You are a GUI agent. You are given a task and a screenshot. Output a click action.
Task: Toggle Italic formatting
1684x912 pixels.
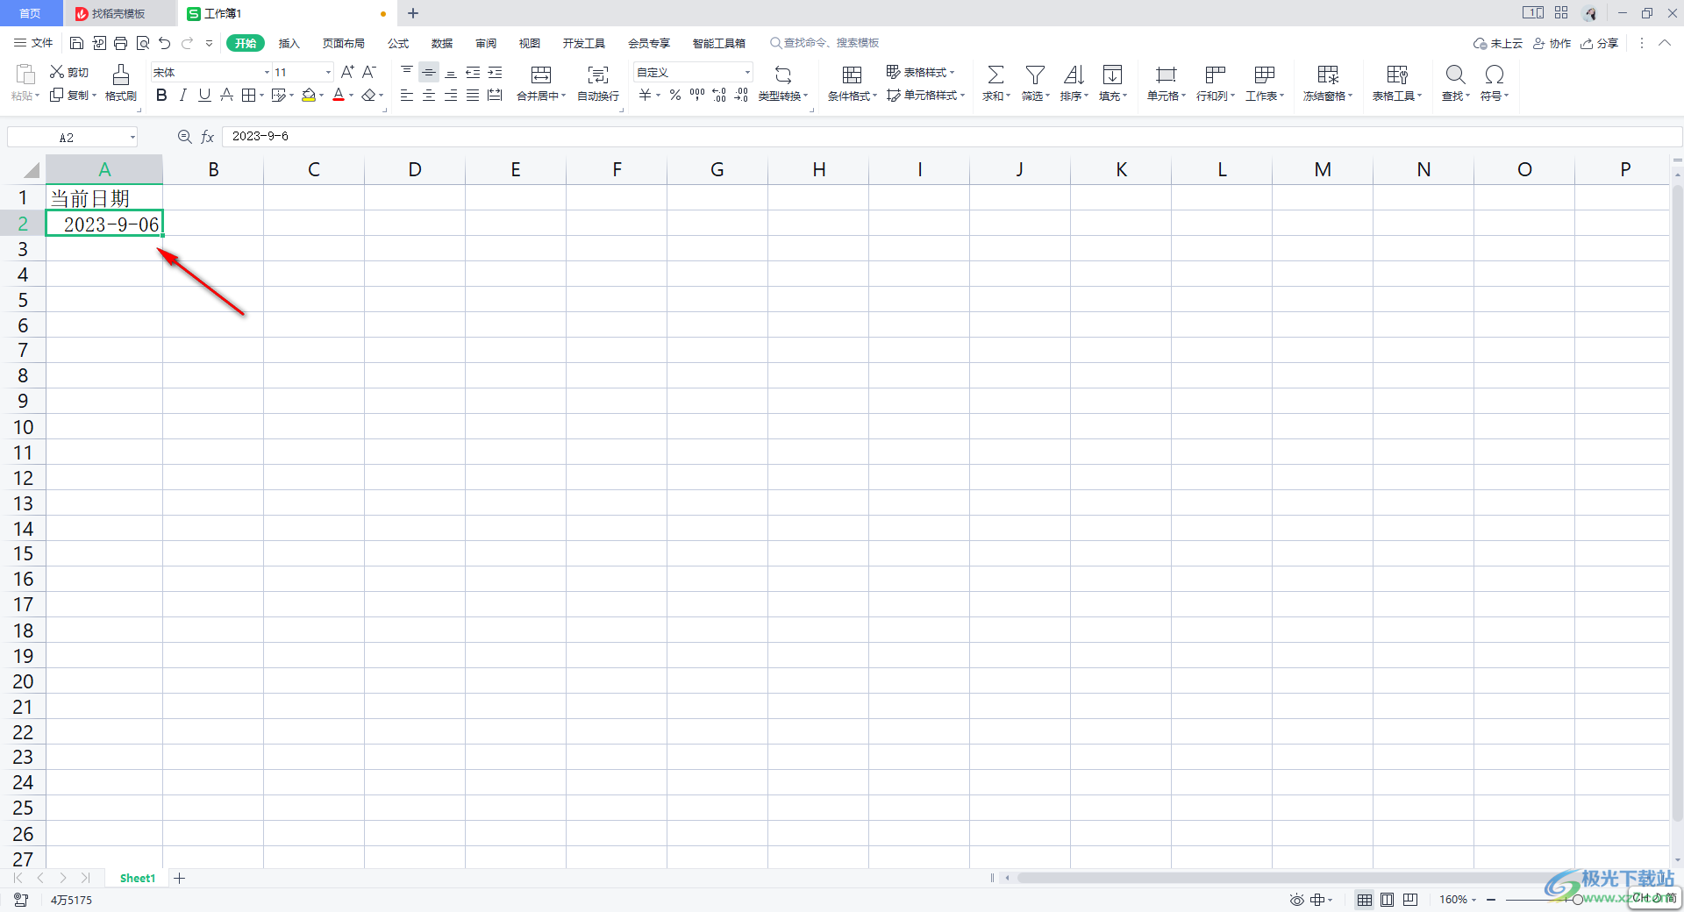pyautogui.click(x=182, y=95)
